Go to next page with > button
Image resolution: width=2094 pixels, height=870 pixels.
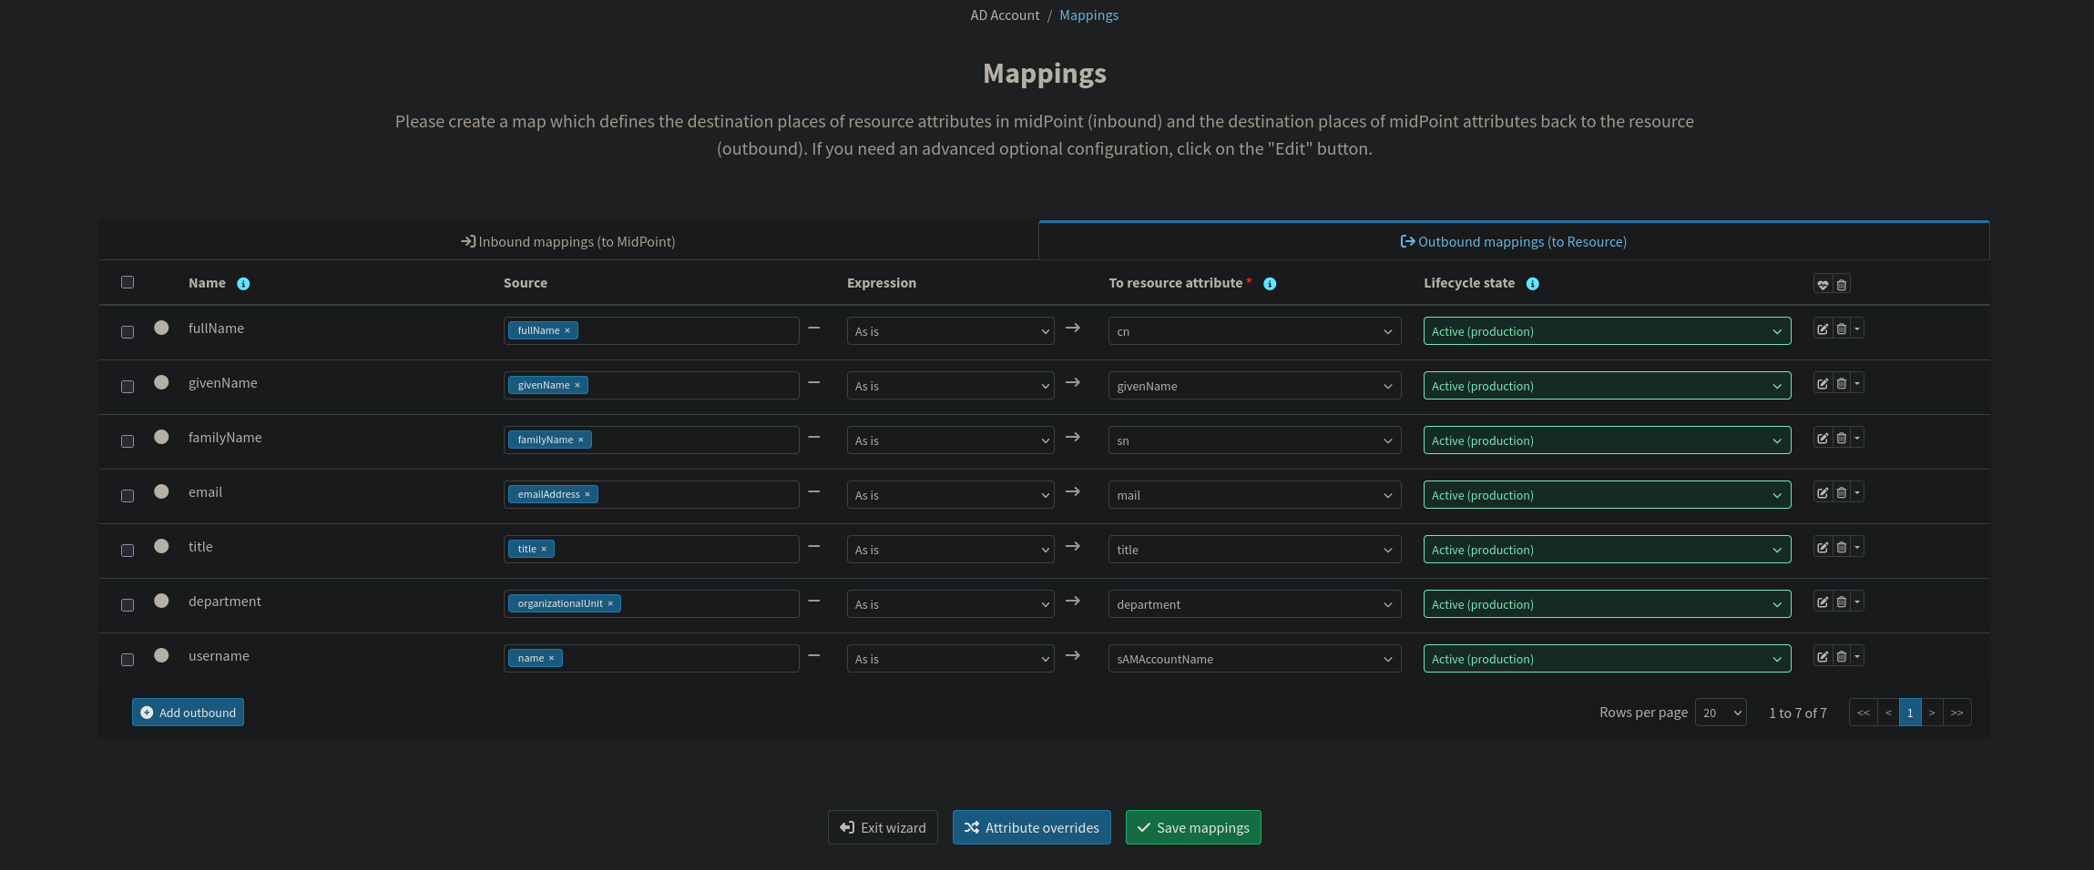point(1932,713)
